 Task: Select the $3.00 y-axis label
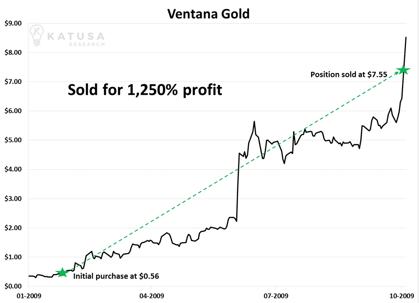tap(13, 199)
